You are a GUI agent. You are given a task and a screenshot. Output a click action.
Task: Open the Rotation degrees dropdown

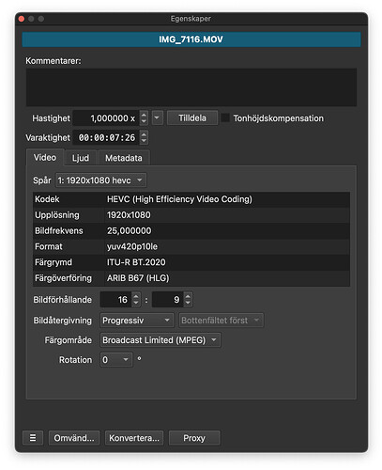pyautogui.click(x=116, y=360)
